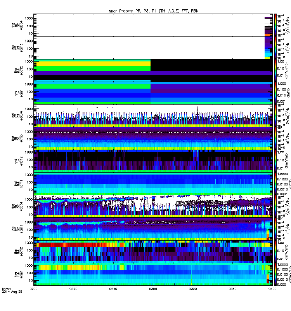Click the 0320 time axis tick label
Image resolution: width=291 pixels, height=311 pixels.
[192, 289]
